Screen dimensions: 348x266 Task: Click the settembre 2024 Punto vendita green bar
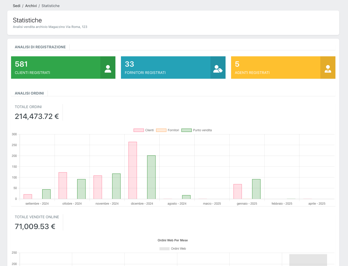pyautogui.click(x=47, y=194)
